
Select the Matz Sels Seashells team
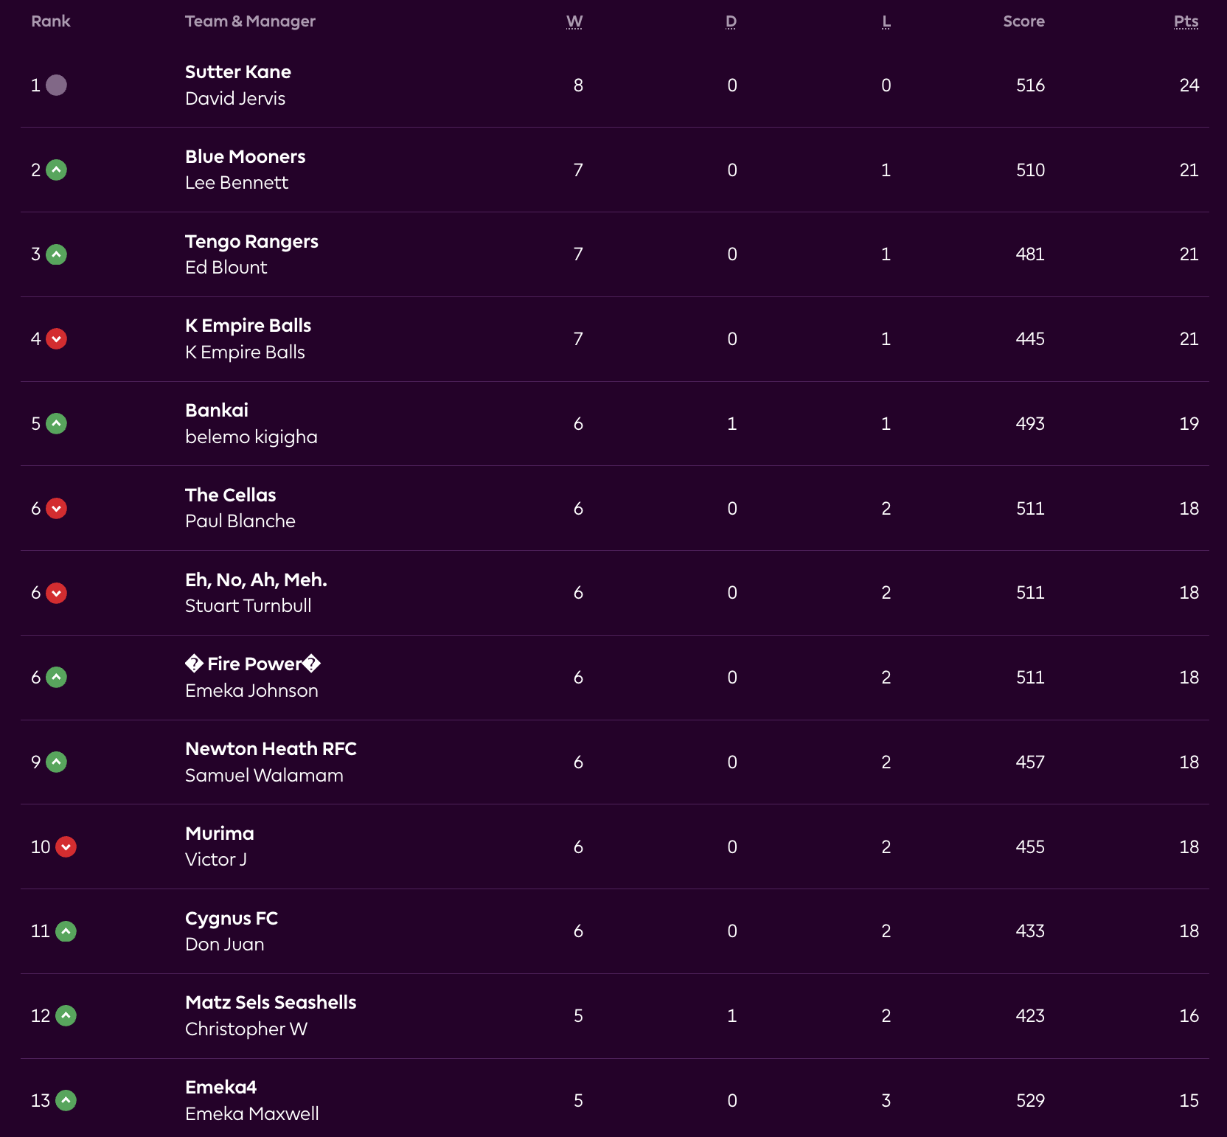point(271,1003)
